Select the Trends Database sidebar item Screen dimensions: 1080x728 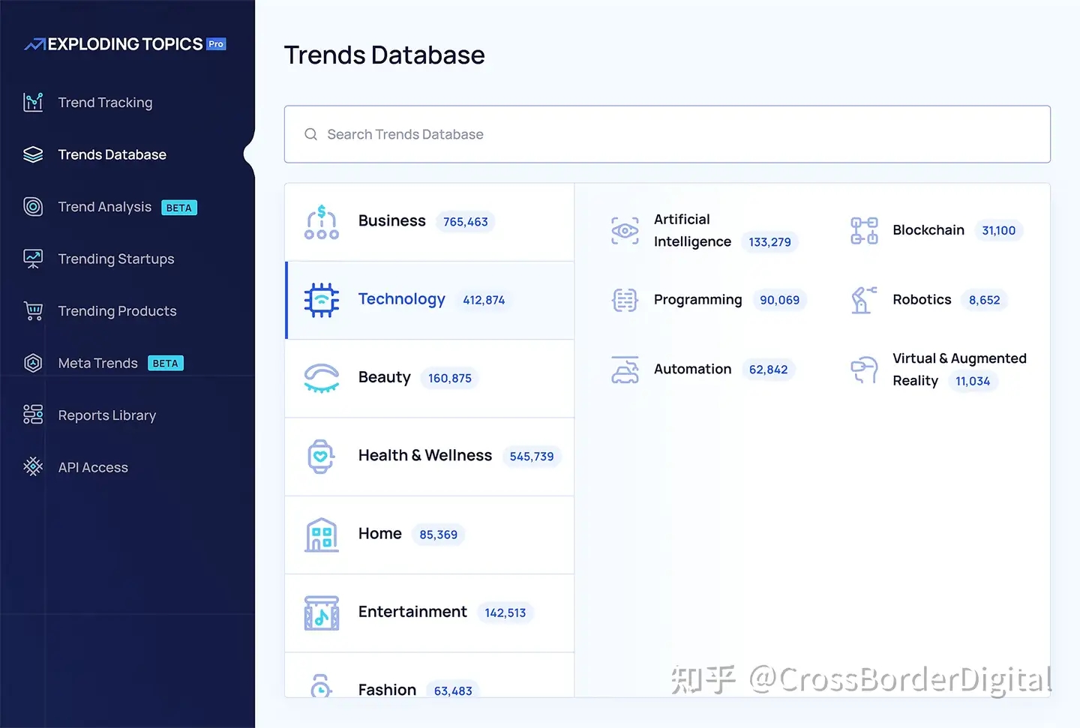(x=112, y=154)
